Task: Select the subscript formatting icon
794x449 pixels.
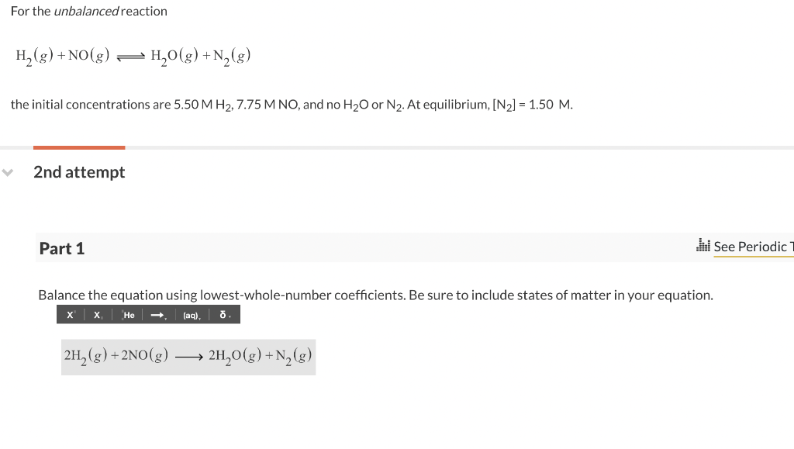Action: 97,315
